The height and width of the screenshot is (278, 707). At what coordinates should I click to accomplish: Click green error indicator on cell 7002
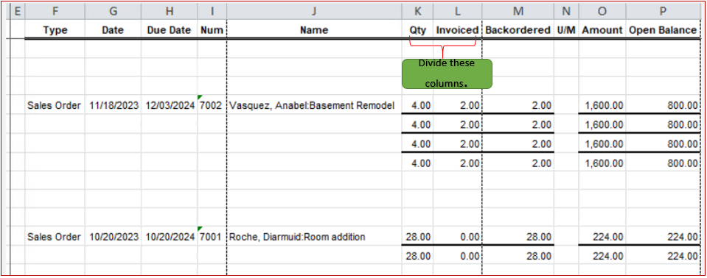200,97
